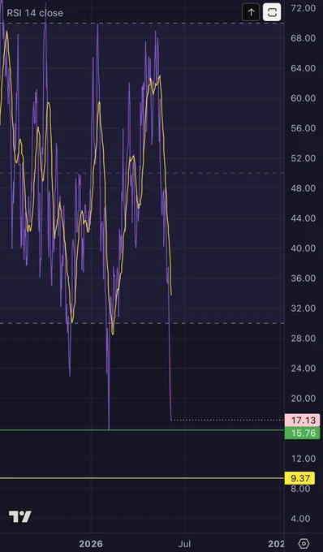Click the 40.00 scale value
The height and width of the screenshot is (552, 323).
point(303,248)
